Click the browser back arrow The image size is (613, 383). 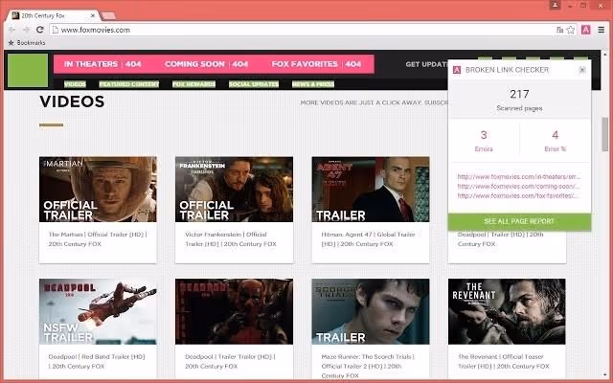coord(11,30)
